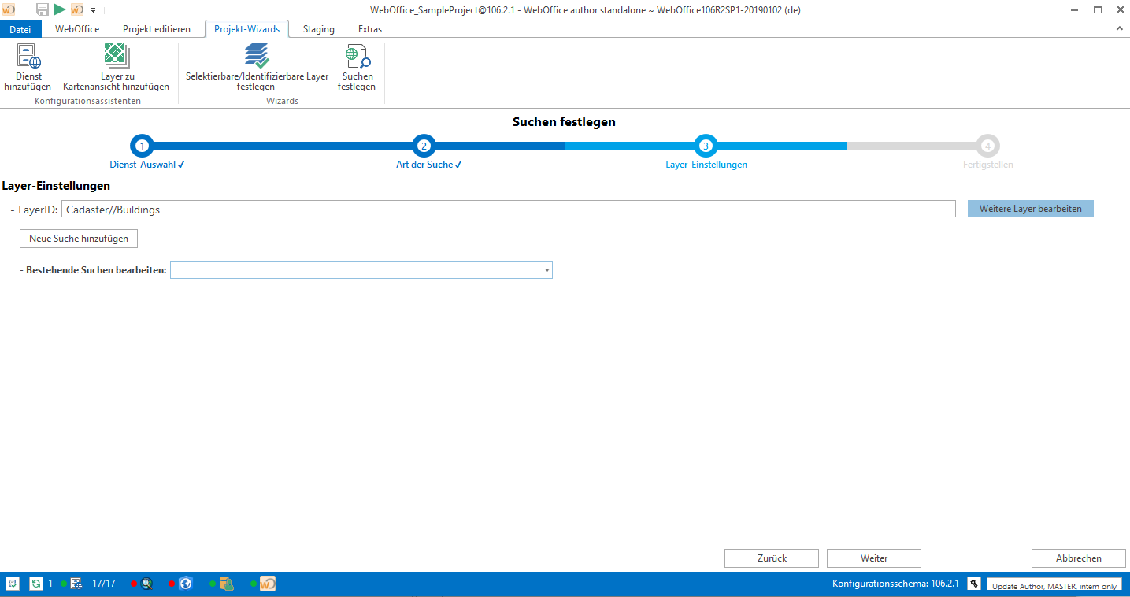Screen dimensions: 1130x597
Task: Open the Extras ribbon tab
Action: pyautogui.click(x=369, y=28)
